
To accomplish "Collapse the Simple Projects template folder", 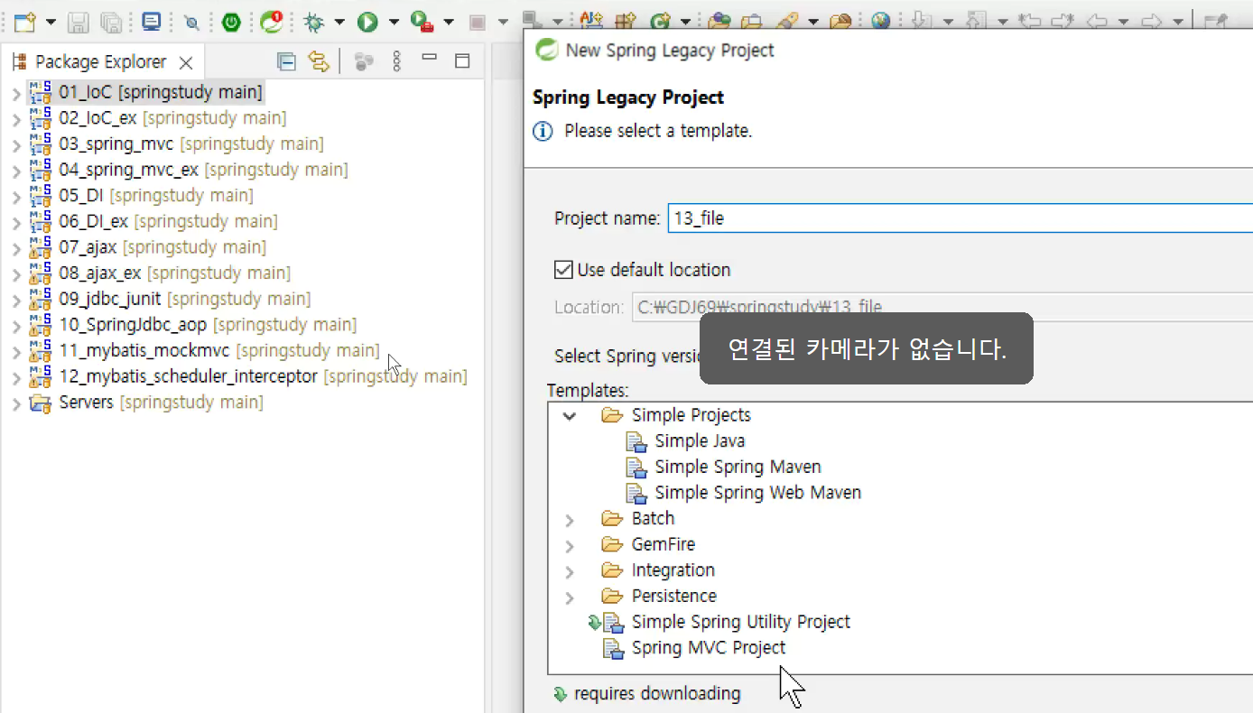I will coord(569,416).
